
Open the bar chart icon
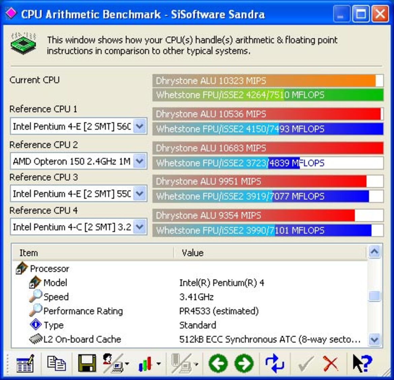pyautogui.click(x=146, y=364)
